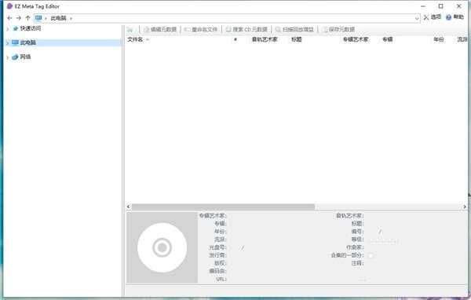Click the 保存元数据 toolbar button

[x=338, y=30]
